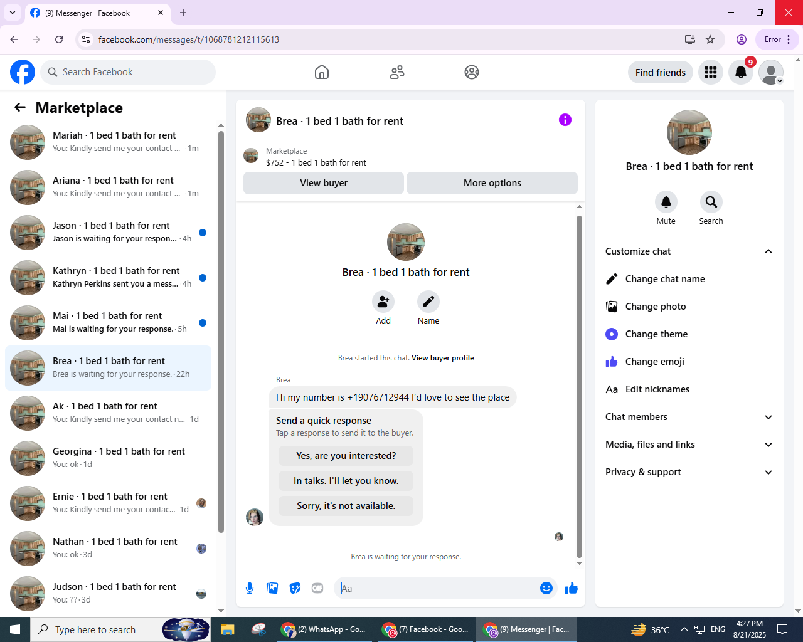The width and height of the screenshot is (803, 642).
Task: Attach a photo file icon
Action: [x=272, y=588]
